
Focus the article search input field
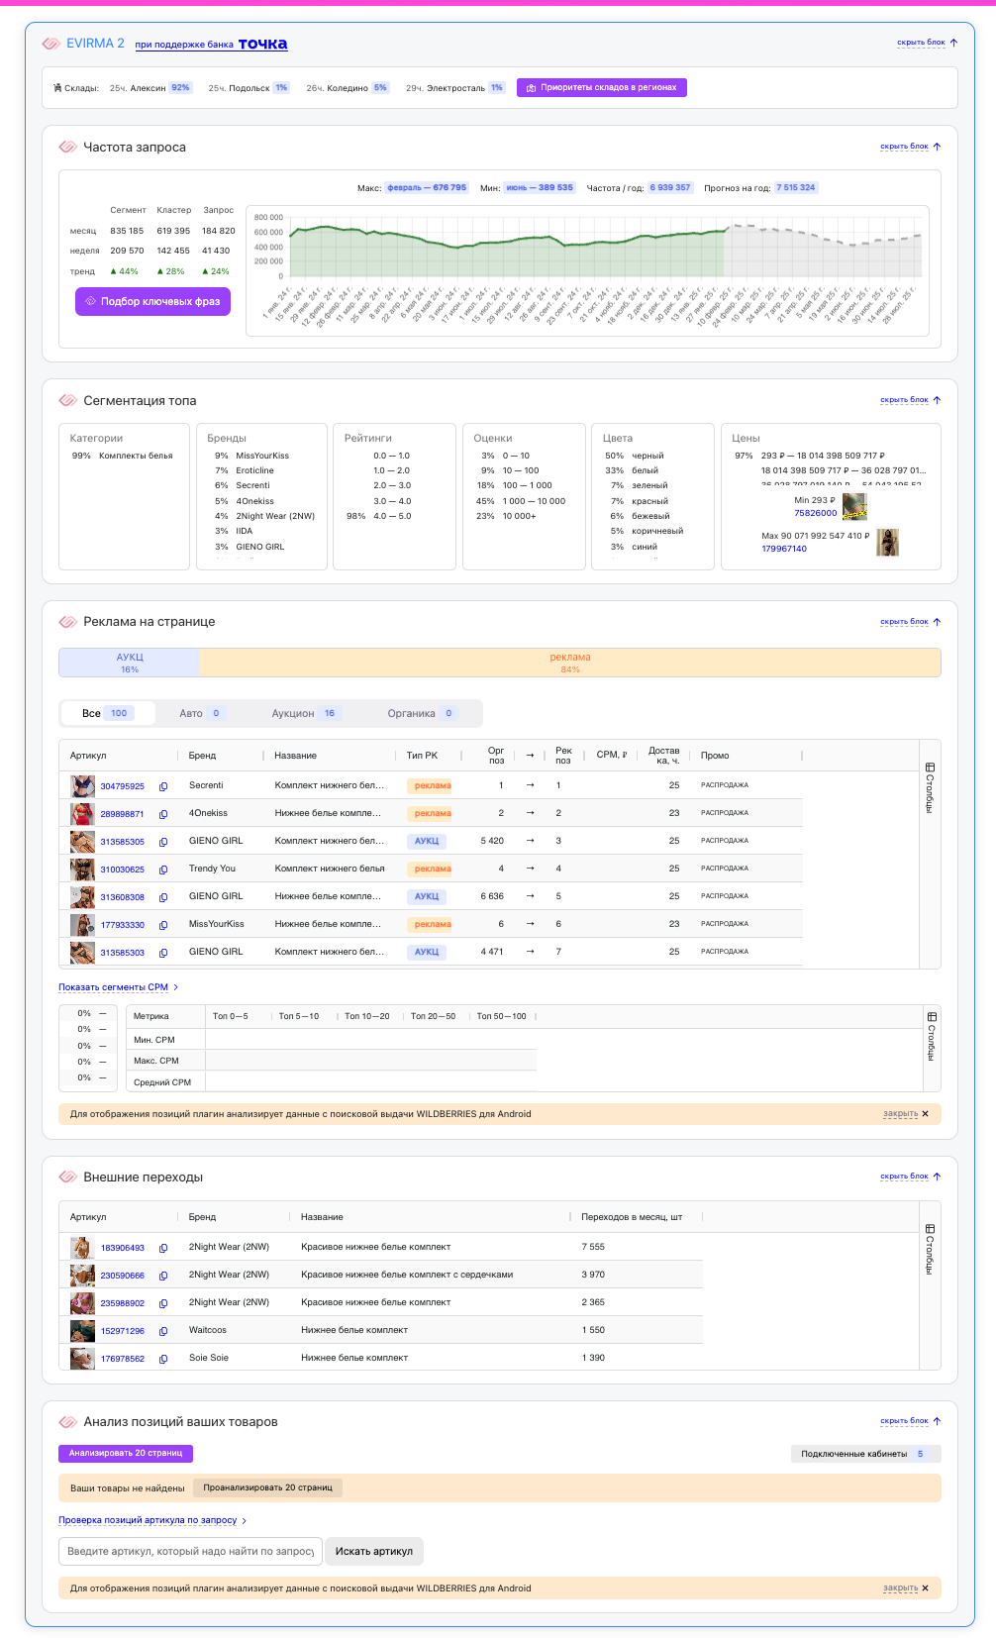(190, 1551)
